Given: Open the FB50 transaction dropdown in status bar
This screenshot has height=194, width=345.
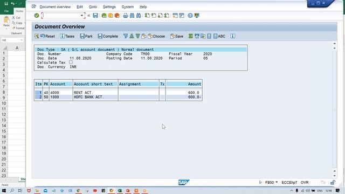Looking at the screenshot, I should pyautogui.click(x=277, y=182).
